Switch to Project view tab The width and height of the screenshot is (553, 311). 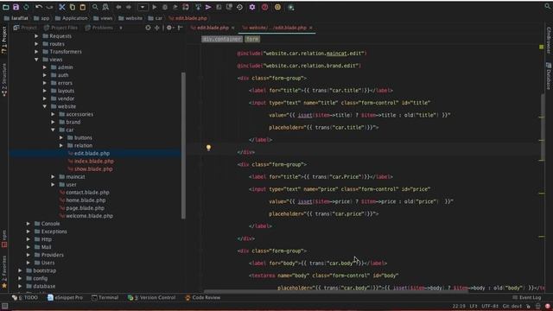25,28
